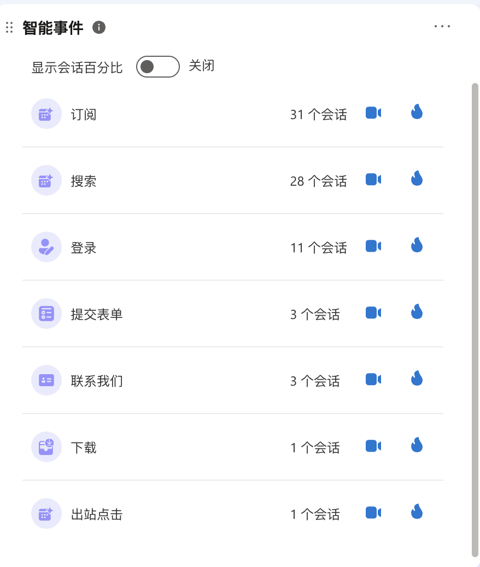Open recordings for 登录 event
The width and height of the screenshot is (480, 567).
point(373,246)
